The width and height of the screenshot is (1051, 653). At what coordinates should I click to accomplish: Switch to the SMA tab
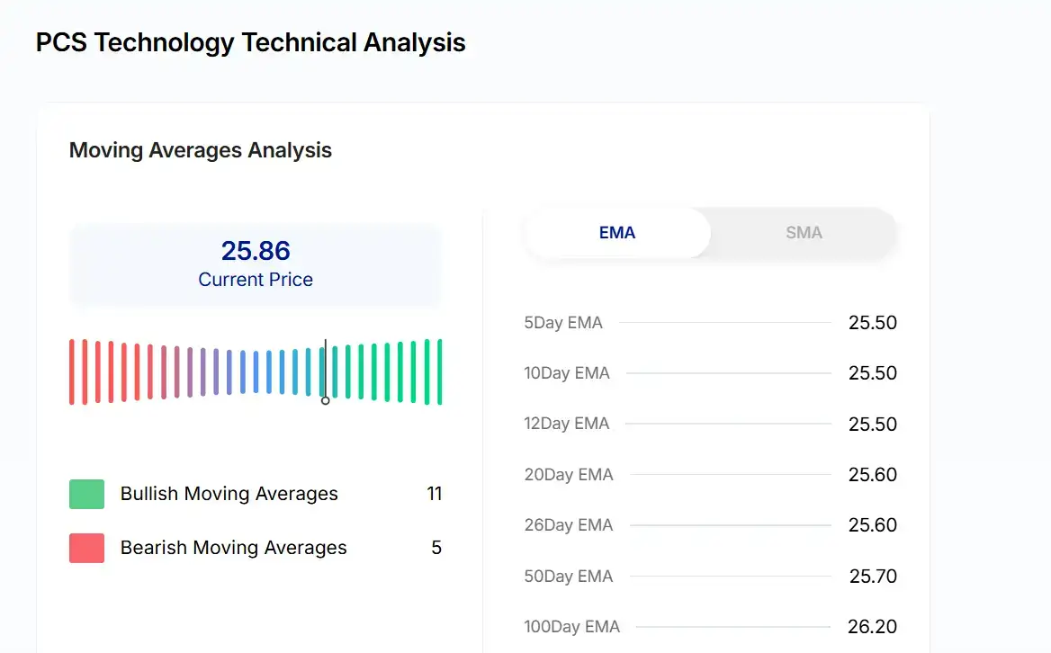(x=803, y=233)
